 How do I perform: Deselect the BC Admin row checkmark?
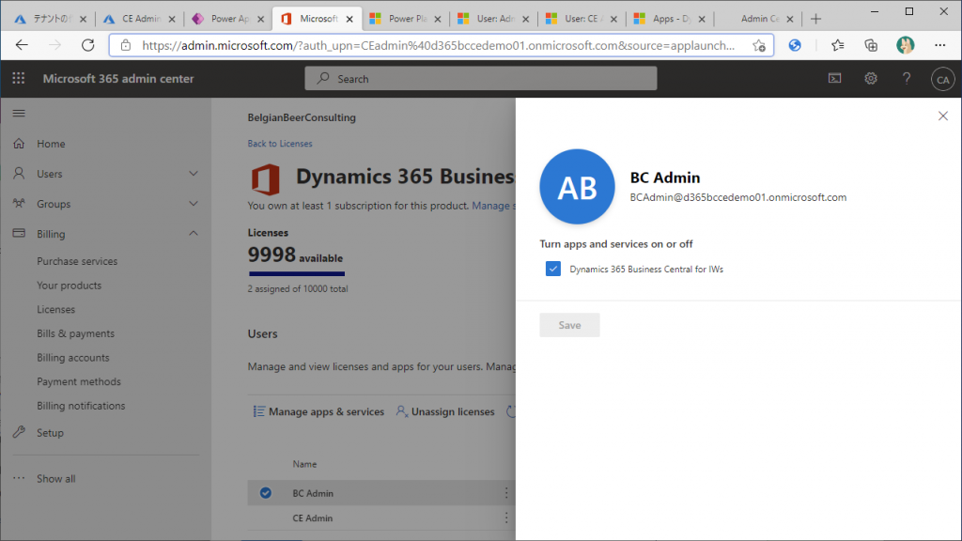click(x=266, y=492)
